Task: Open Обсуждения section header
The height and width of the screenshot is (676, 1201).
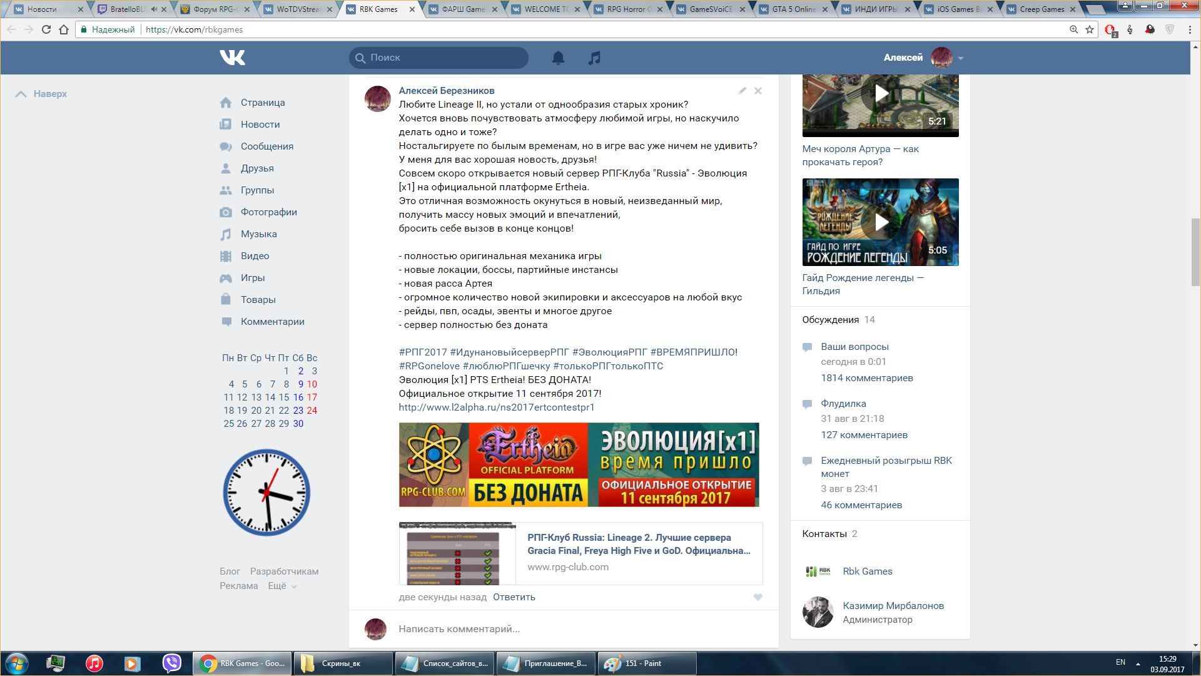Action: pos(831,320)
